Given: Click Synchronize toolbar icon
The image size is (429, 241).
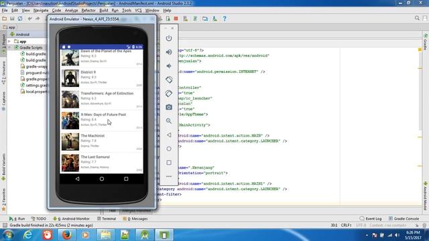Looking at the screenshot, I should [20, 19].
